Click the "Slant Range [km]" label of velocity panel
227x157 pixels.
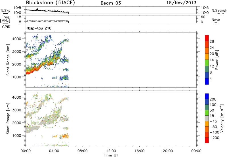click(8, 118)
